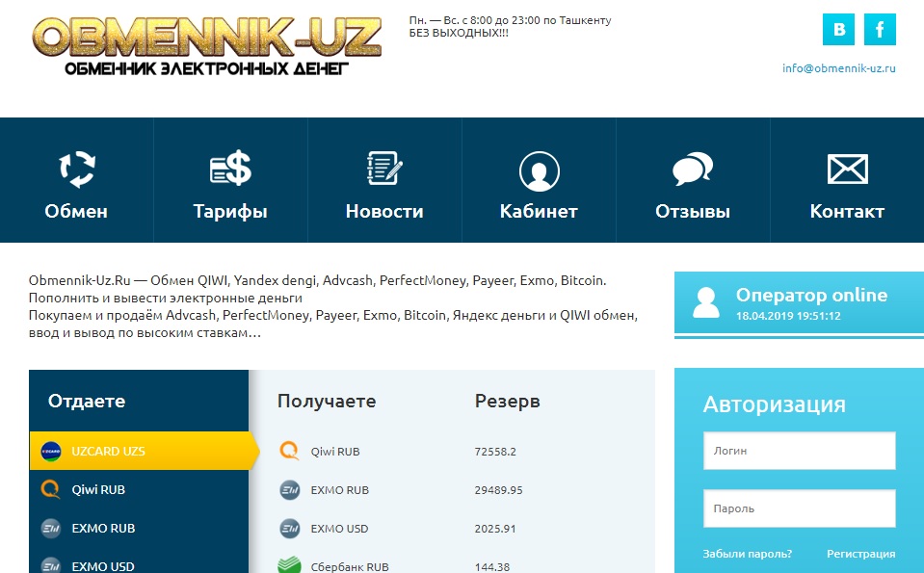The image size is (924, 573).
Task: Click the reserve value 144.38
Action: (x=492, y=567)
